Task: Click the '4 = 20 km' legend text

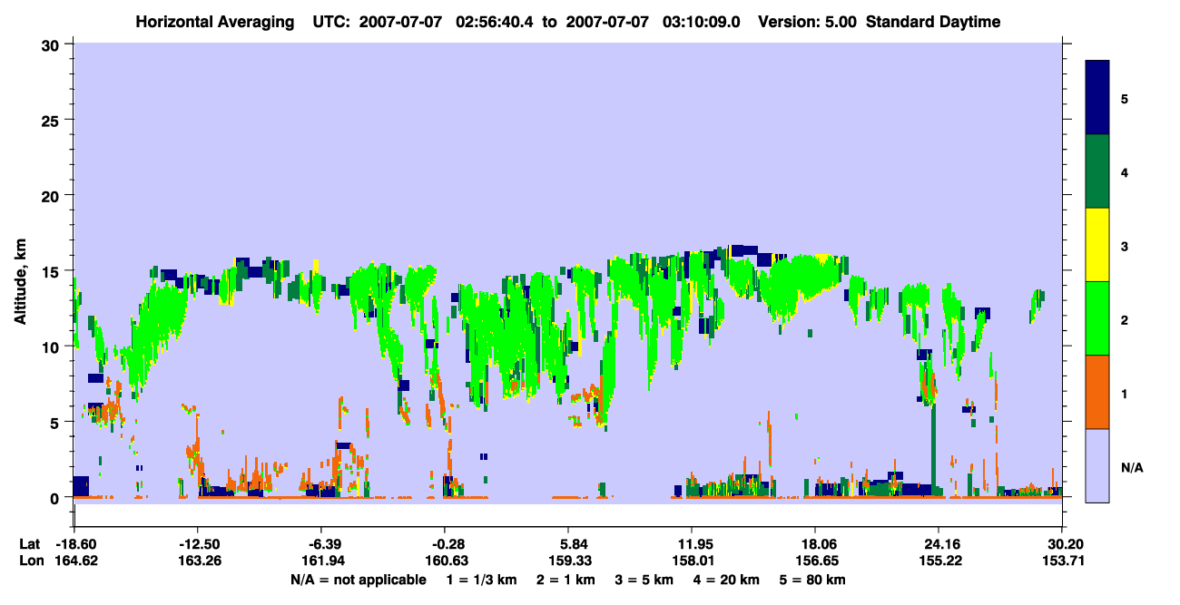Action: click(x=728, y=579)
